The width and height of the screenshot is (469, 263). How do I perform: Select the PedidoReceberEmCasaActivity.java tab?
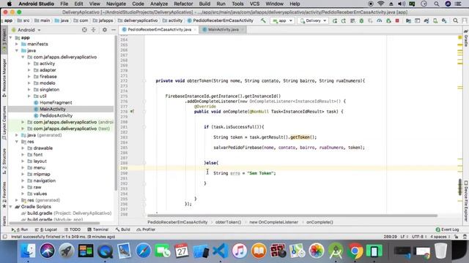[x=159, y=29]
